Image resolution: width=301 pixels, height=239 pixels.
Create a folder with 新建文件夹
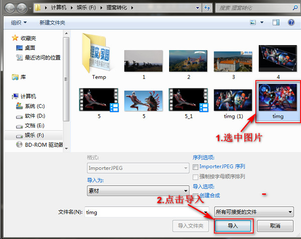coord(52,23)
